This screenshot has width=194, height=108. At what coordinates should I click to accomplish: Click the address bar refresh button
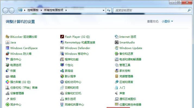pyautogui.click(x=109, y=10)
